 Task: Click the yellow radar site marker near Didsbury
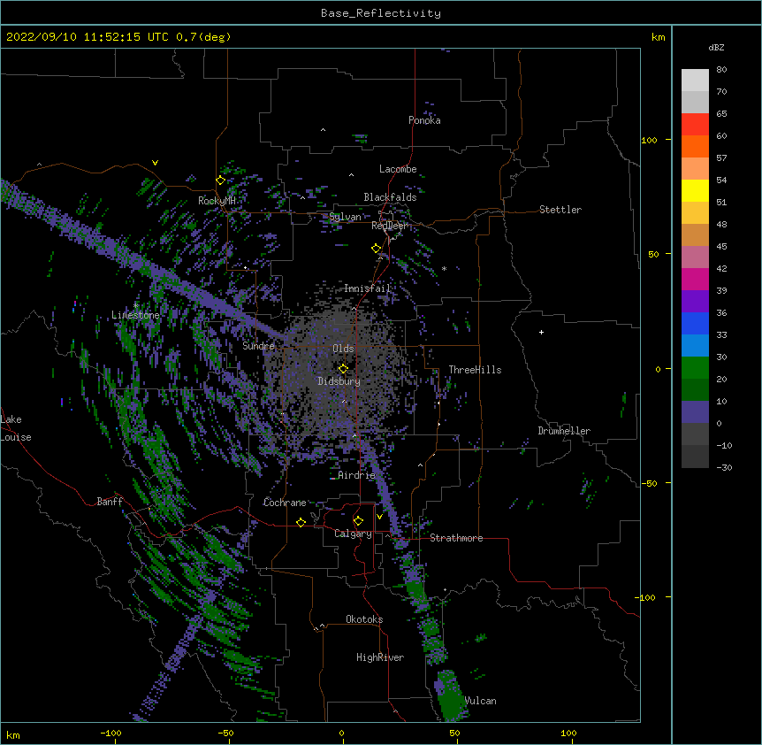click(x=343, y=368)
